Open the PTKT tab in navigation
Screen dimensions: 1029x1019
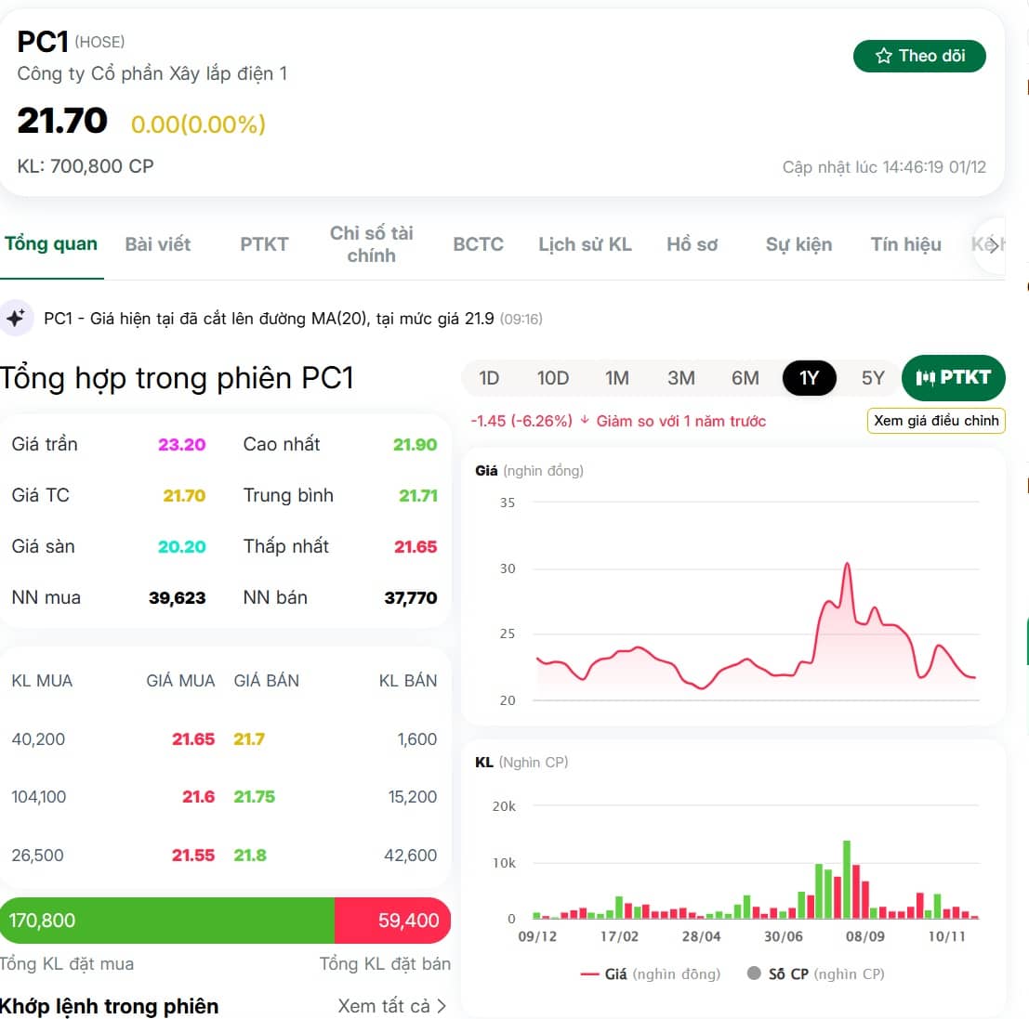point(264,244)
